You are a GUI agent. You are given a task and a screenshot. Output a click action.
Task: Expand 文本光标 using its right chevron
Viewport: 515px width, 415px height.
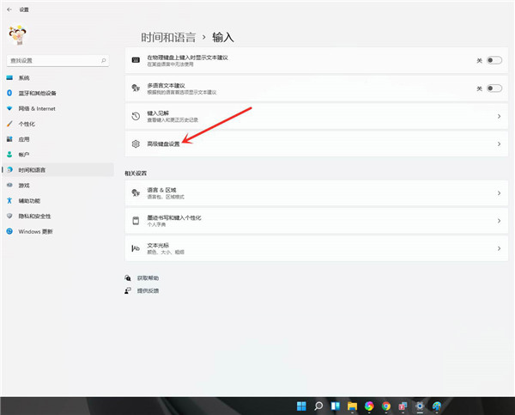pyautogui.click(x=499, y=248)
